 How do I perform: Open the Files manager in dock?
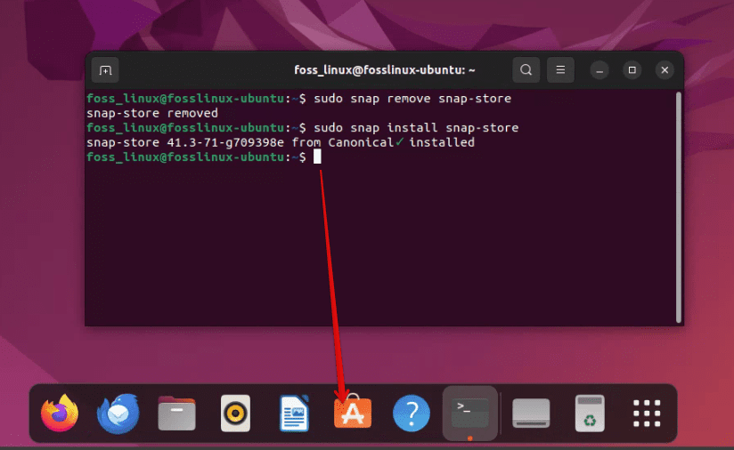click(x=177, y=413)
